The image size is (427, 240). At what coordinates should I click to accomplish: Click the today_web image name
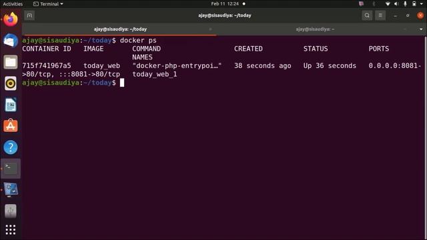tap(101, 66)
